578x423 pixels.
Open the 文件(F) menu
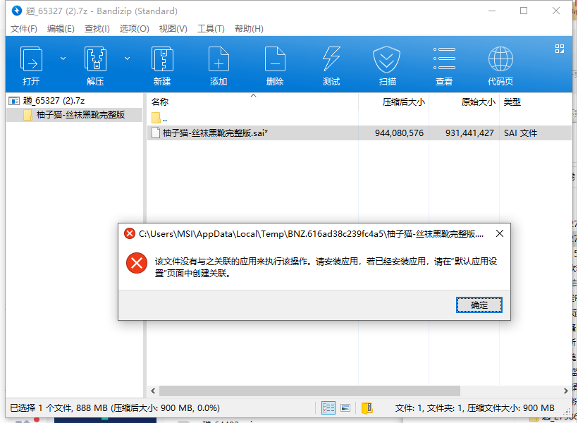(23, 29)
